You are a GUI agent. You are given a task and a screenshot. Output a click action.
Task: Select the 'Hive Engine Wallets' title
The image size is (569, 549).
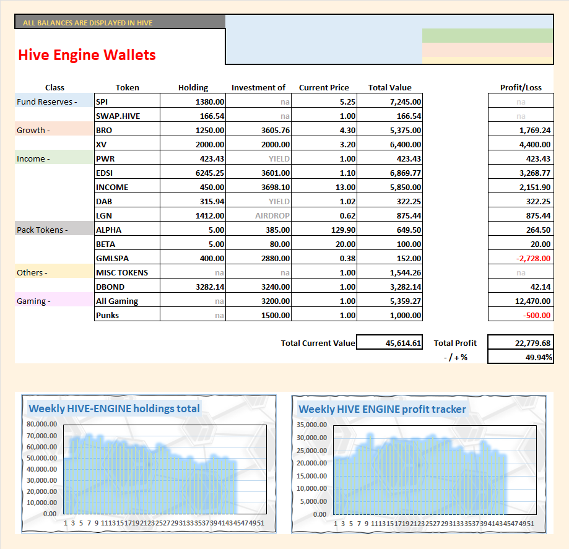click(x=87, y=55)
